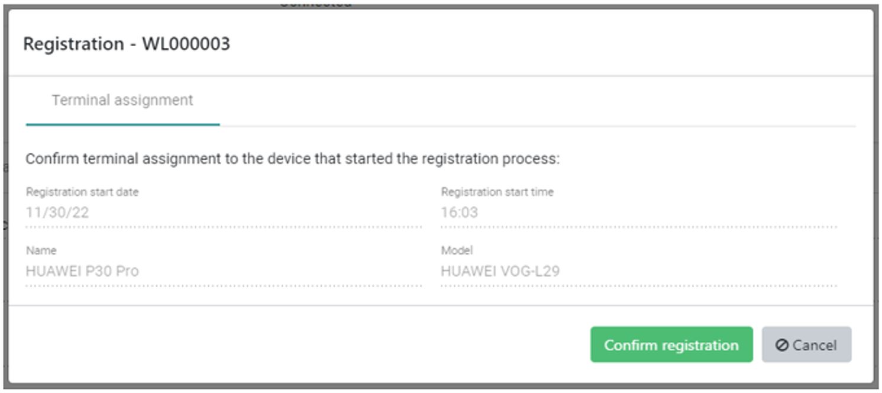The height and width of the screenshot is (393, 882).
Task: Click the Model field showing HUAWEI VOG-L29
Action: click(x=638, y=272)
